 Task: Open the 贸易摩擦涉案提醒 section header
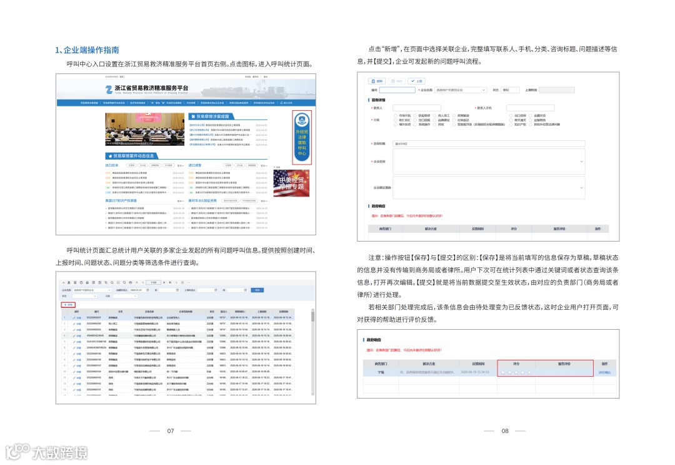click(211, 116)
